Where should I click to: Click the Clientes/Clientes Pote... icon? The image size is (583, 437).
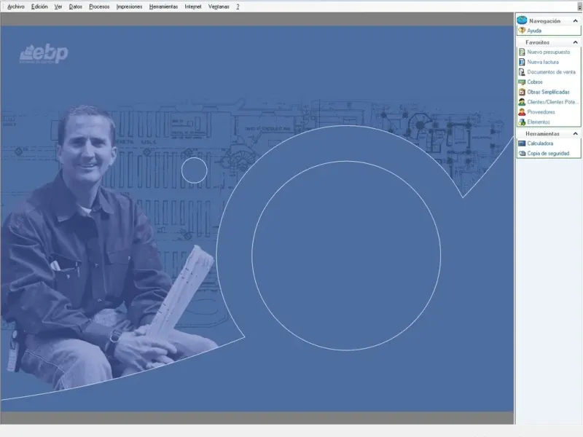click(x=522, y=102)
